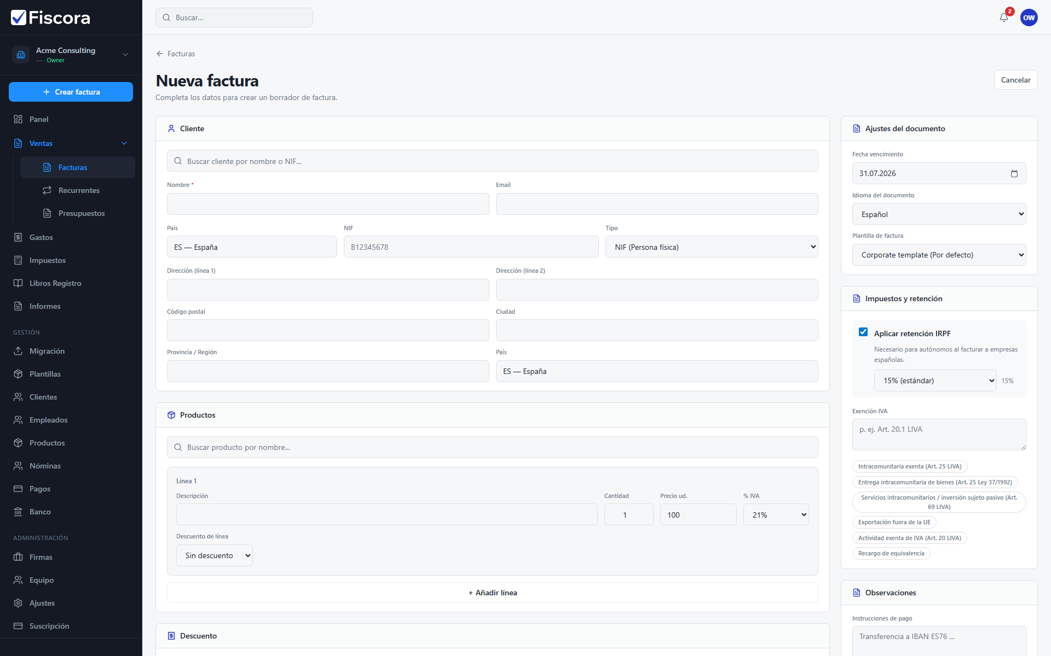Click the Clientes people icon

[18, 397]
